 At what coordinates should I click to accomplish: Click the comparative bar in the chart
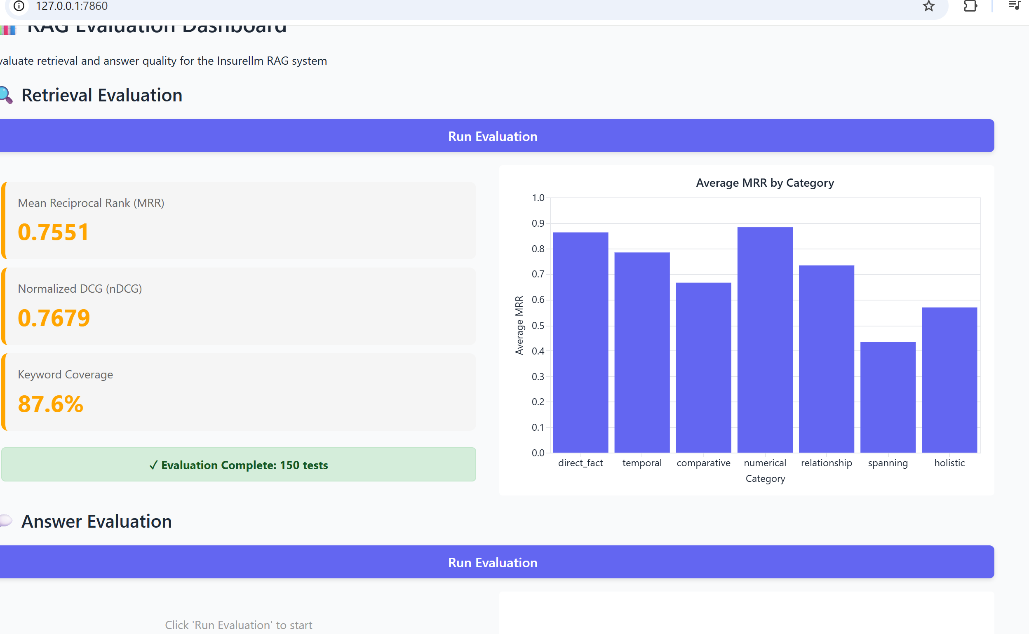(703, 368)
